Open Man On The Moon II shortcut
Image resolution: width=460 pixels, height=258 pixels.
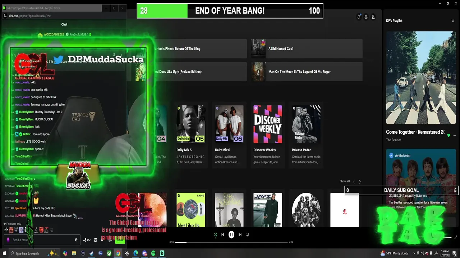pos(307,72)
